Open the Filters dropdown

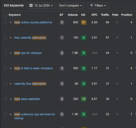coord(98,6)
